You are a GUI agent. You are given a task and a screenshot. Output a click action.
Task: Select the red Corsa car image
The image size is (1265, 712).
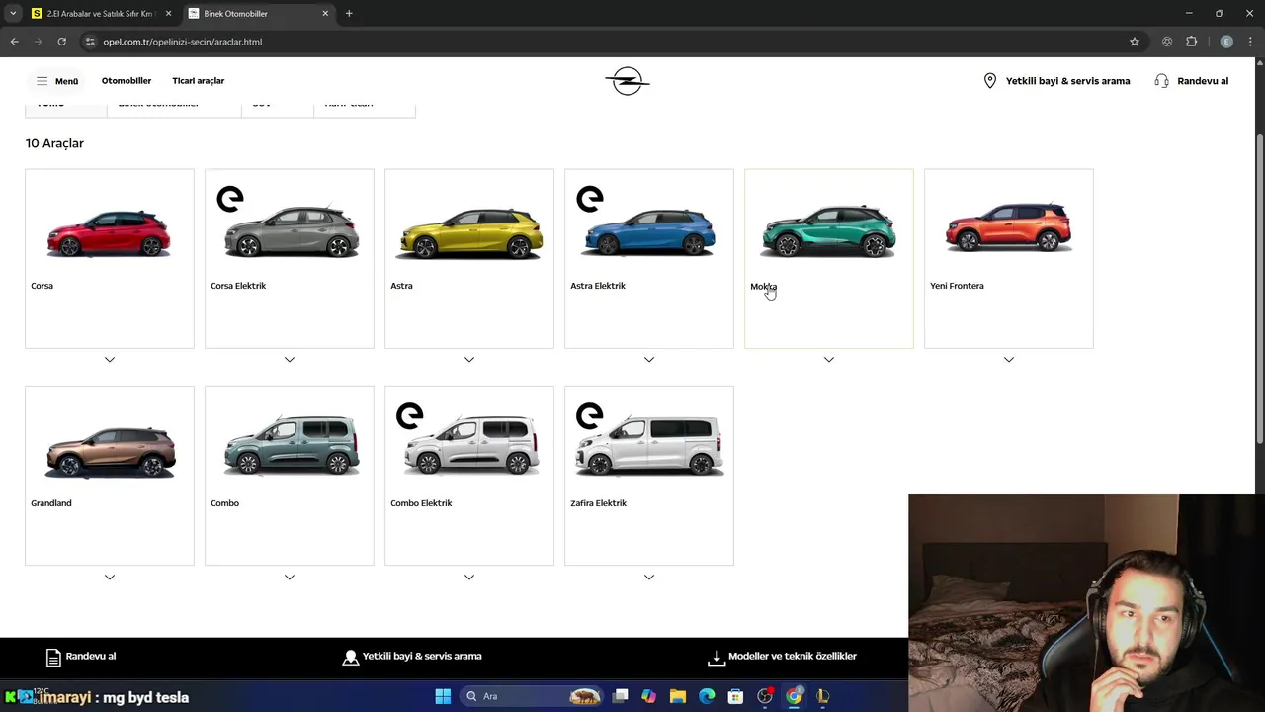109,233
